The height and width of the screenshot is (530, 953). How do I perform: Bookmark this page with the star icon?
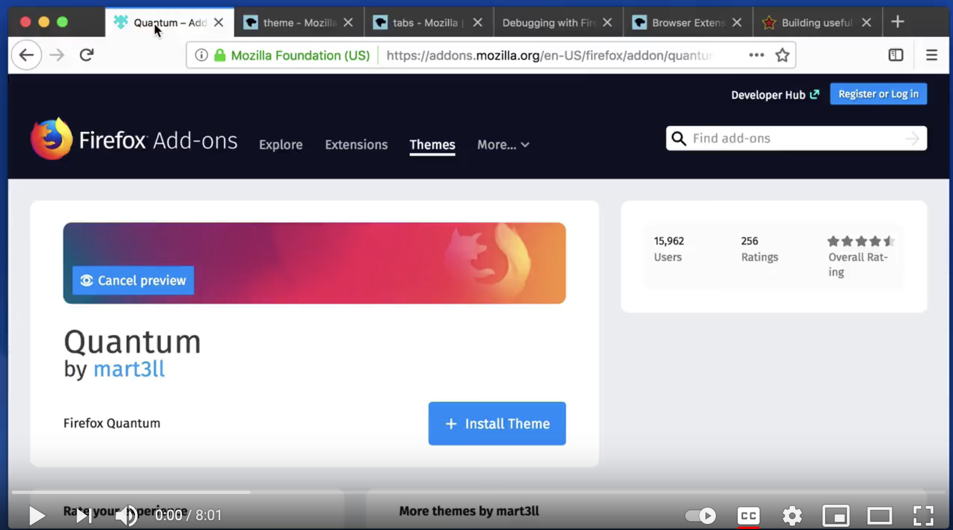(783, 55)
